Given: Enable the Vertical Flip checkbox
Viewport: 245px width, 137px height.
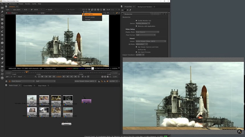Looking at the screenshot, I should tap(136, 50).
